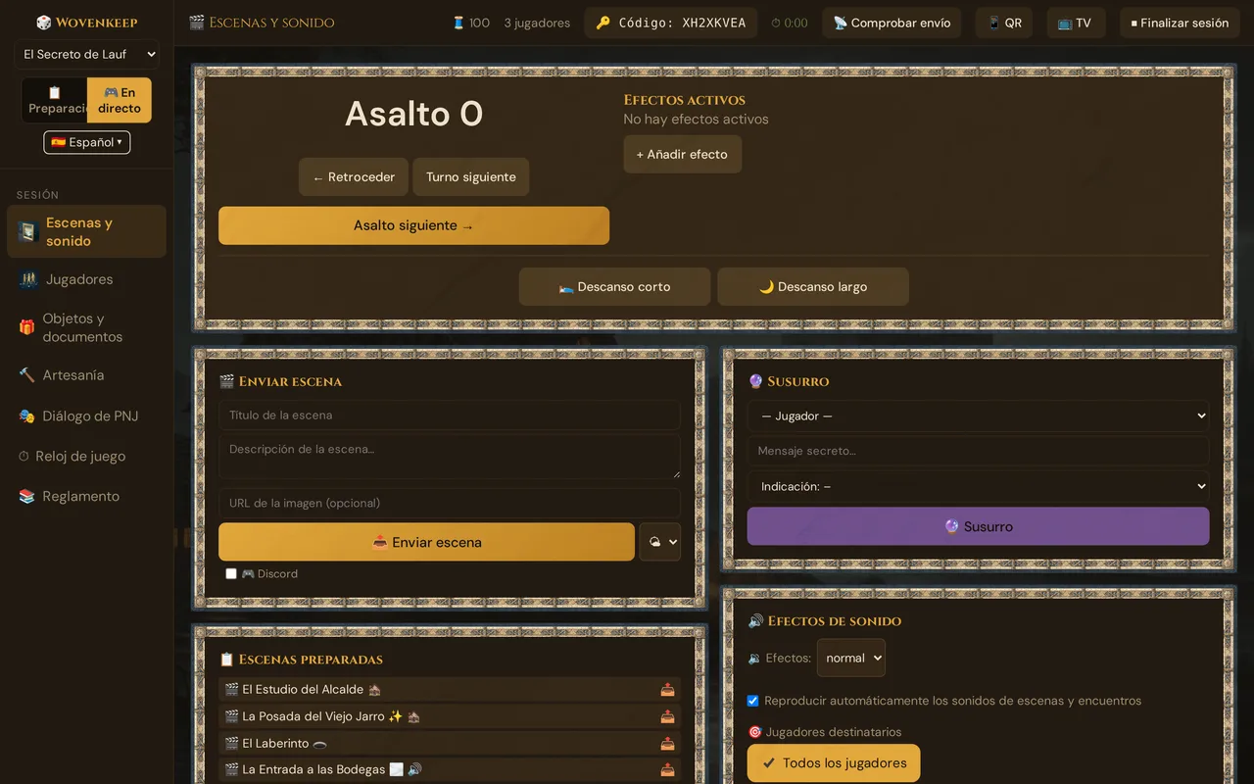Click the thread counter showing 100
1254x784 pixels.
point(470,23)
